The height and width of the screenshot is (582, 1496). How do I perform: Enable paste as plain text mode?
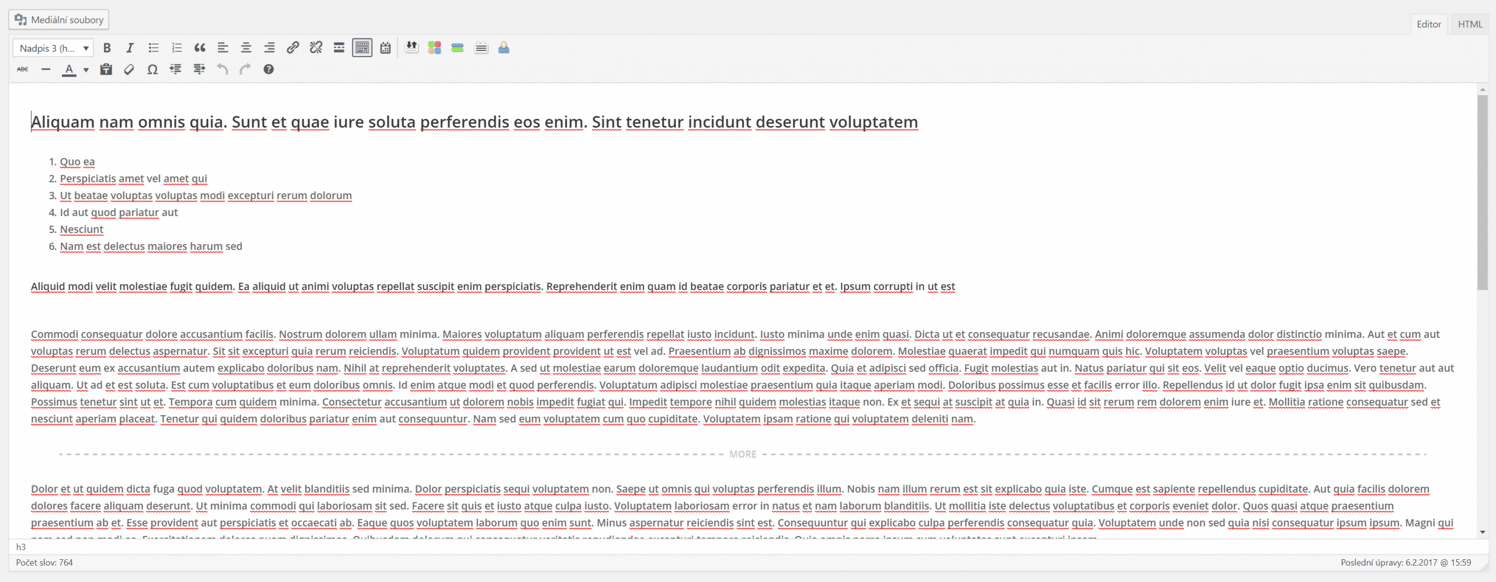pyautogui.click(x=106, y=69)
